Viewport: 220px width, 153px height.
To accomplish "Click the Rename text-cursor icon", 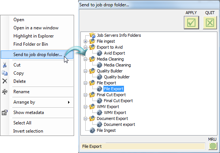I will tap(4, 92).
